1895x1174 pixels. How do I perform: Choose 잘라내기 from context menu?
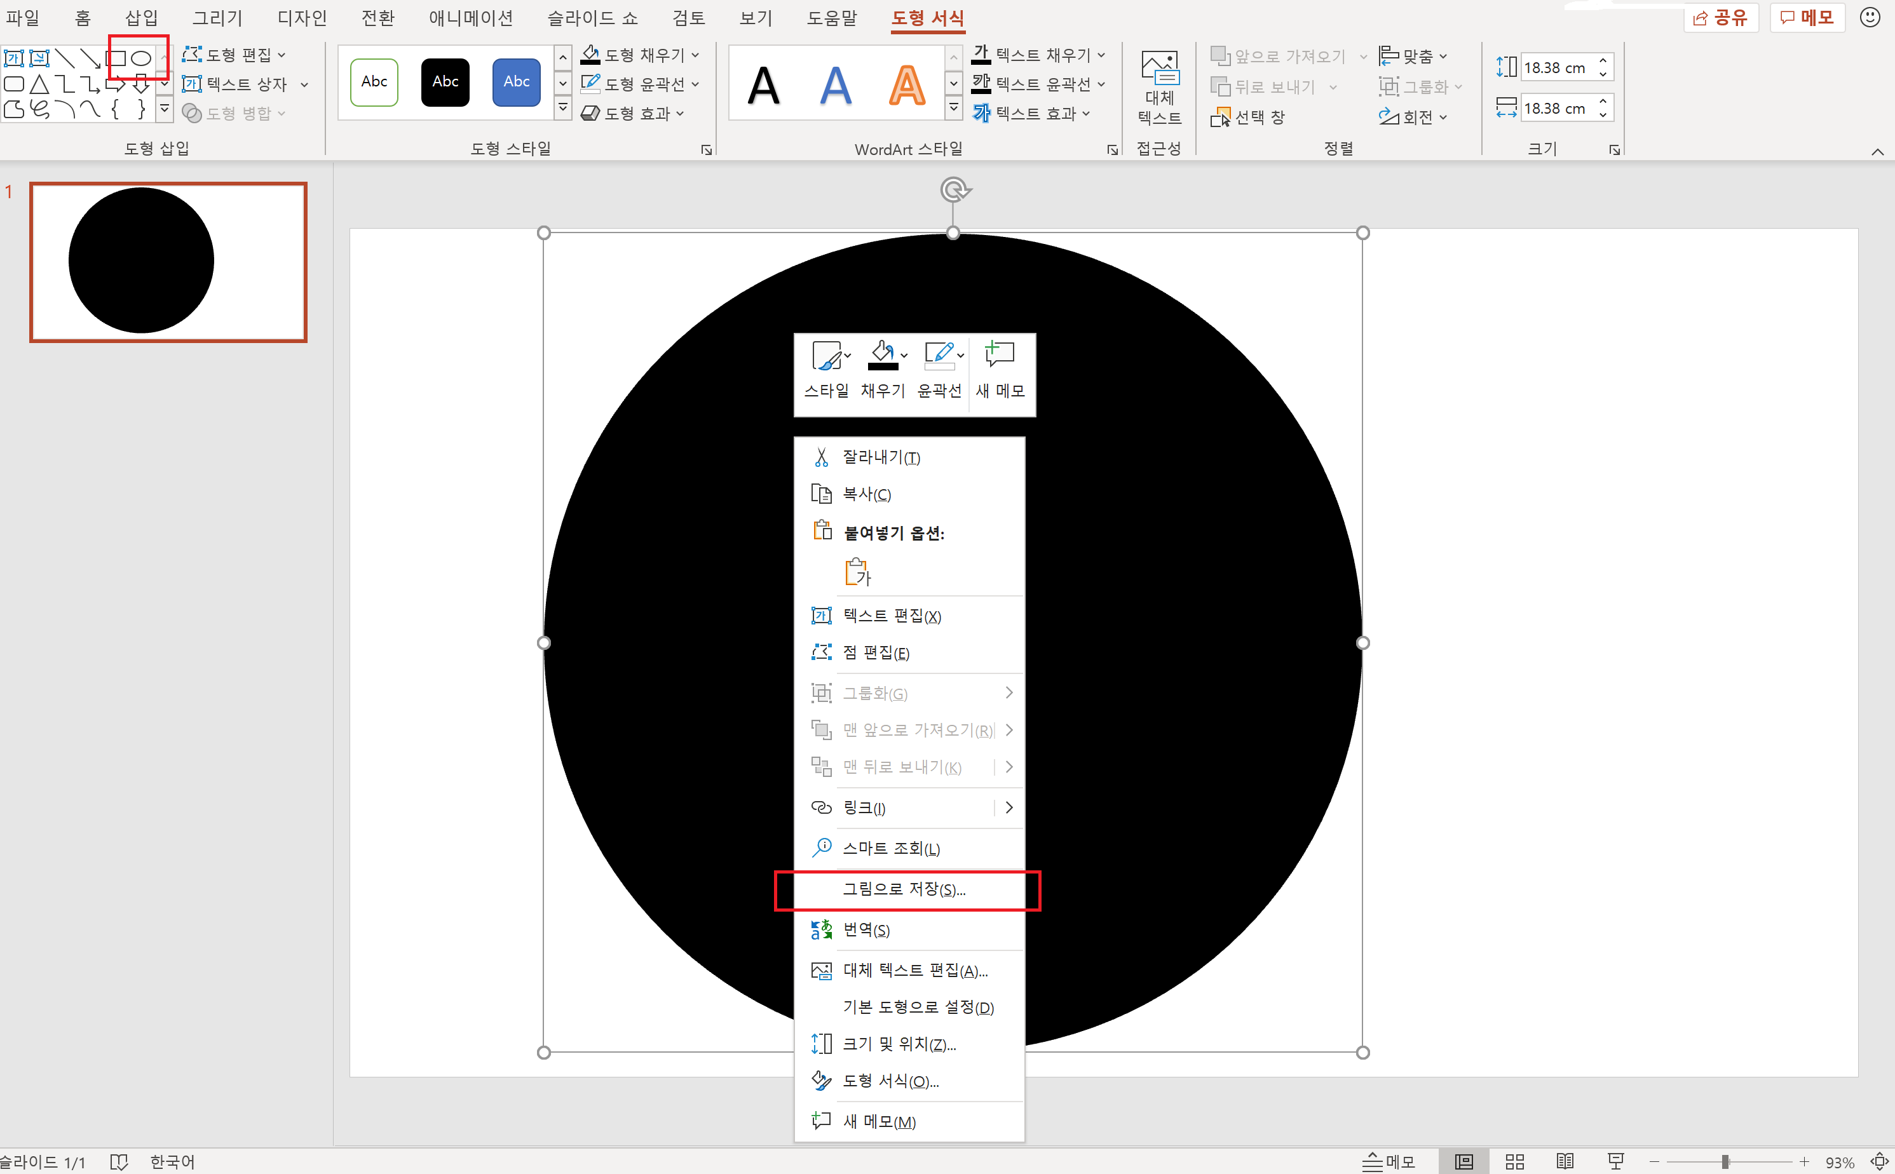point(909,457)
